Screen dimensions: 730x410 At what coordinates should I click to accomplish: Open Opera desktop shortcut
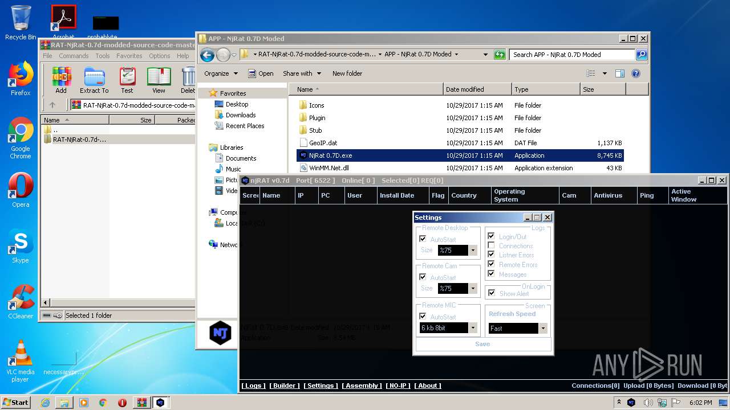click(21, 190)
